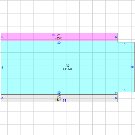Click the 6 dimension at pink A1's left end
The height and width of the screenshot is (135, 135).
(2, 37)
